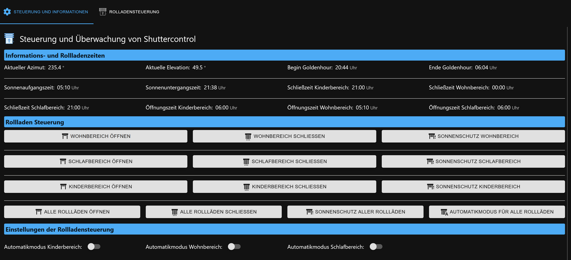
Task: Click closed-shutter icon on Schlafbereich schliessen
Action: point(246,161)
